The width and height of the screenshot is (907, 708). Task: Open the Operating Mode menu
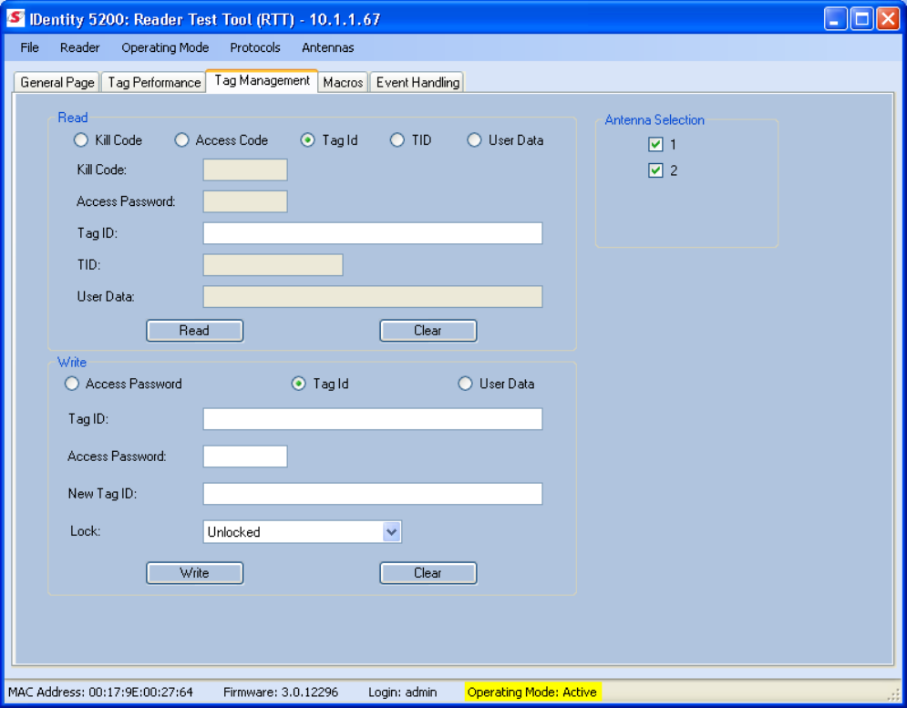165,47
